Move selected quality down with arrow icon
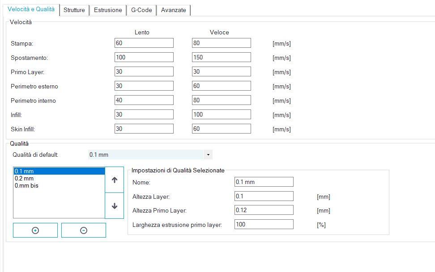The width and height of the screenshot is (435, 272). click(x=114, y=206)
